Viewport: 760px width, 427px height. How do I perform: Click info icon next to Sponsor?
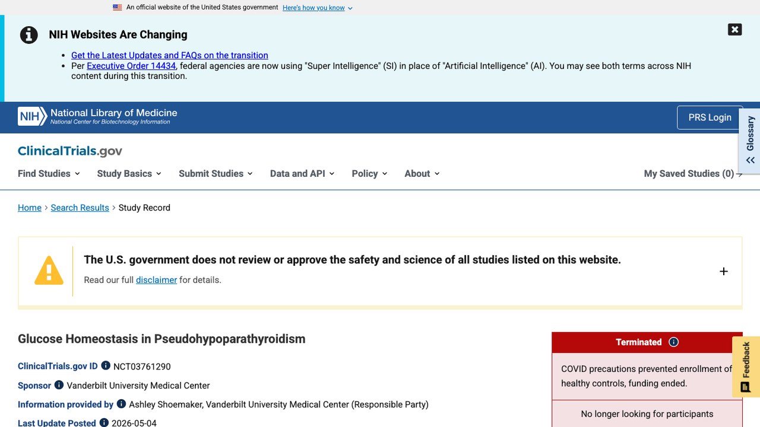[x=59, y=385]
